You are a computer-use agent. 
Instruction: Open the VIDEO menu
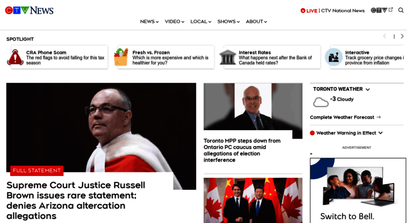pyautogui.click(x=175, y=22)
